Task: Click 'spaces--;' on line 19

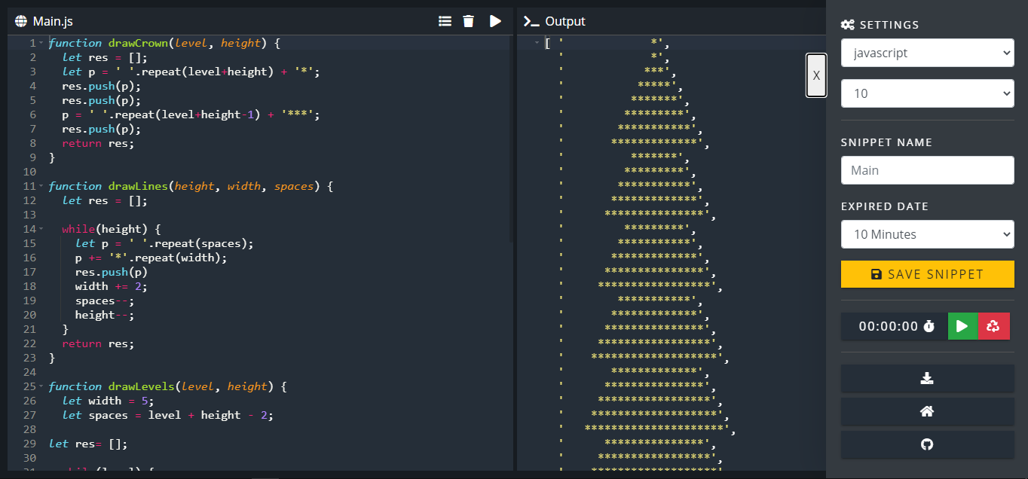Action: coord(105,301)
